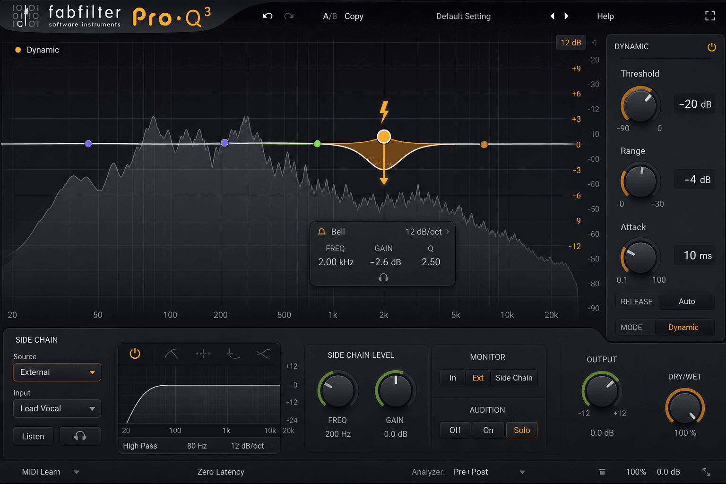726x484 pixels.
Task: Toggle the side chain filter power icon
Action: tap(135, 354)
